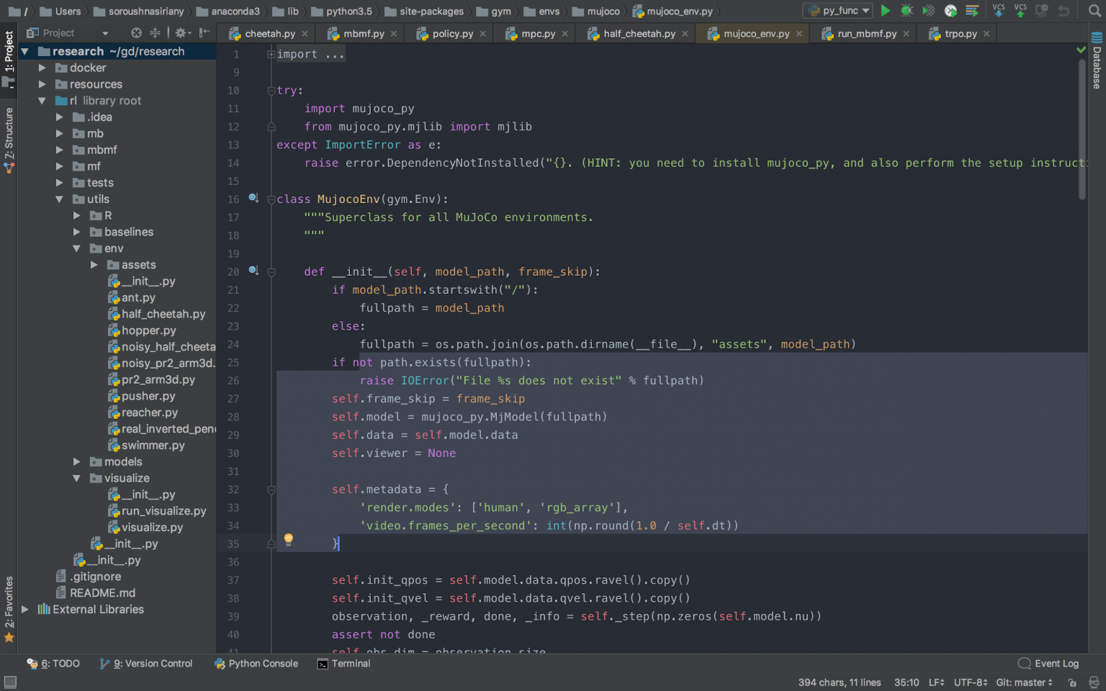1106x691 pixels.
Task: Open the Git: master branch switcher
Action: point(1023,682)
